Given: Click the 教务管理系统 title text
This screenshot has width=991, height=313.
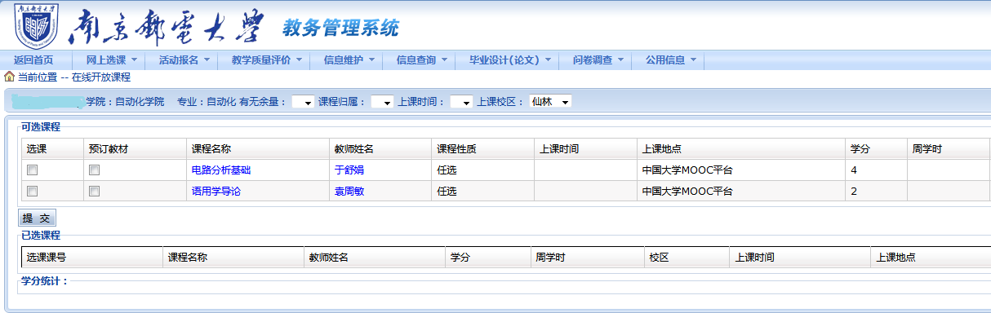Looking at the screenshot, I should coord(340,29).
